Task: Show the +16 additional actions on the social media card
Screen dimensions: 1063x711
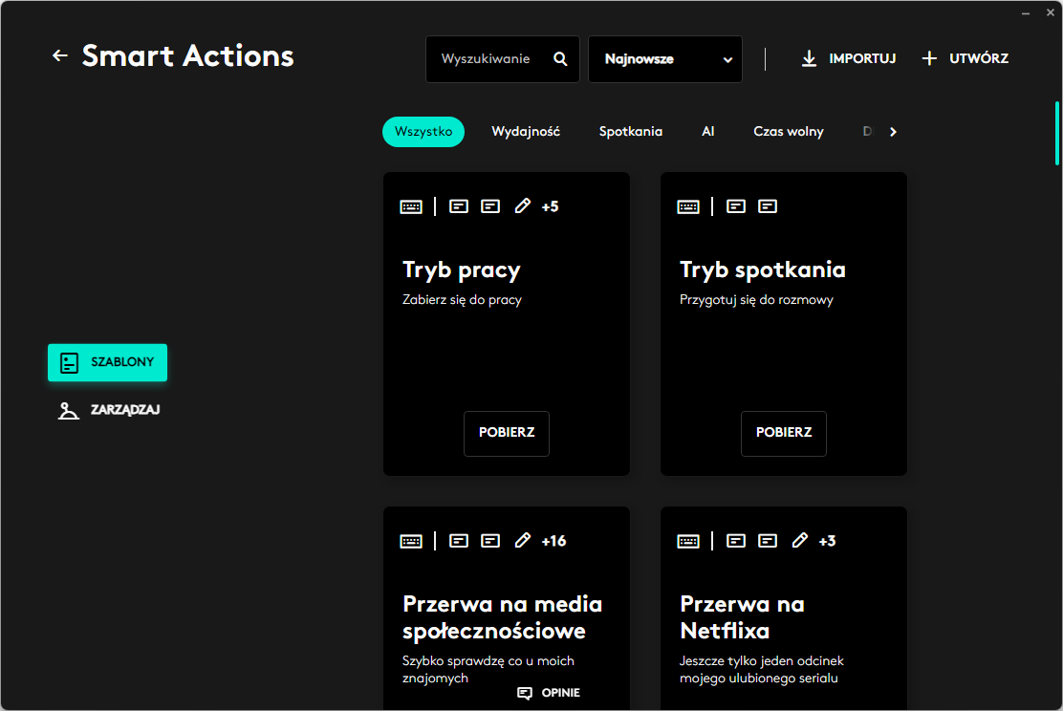Action: tap(553, 541)
